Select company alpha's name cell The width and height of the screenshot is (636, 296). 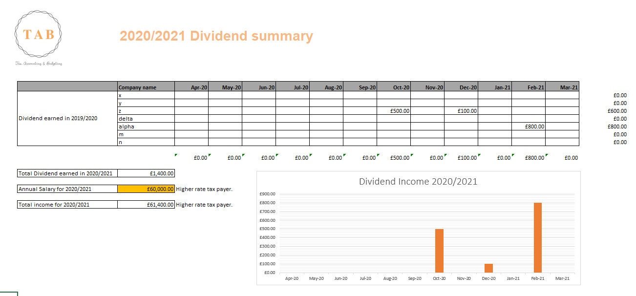coord(144,126)
